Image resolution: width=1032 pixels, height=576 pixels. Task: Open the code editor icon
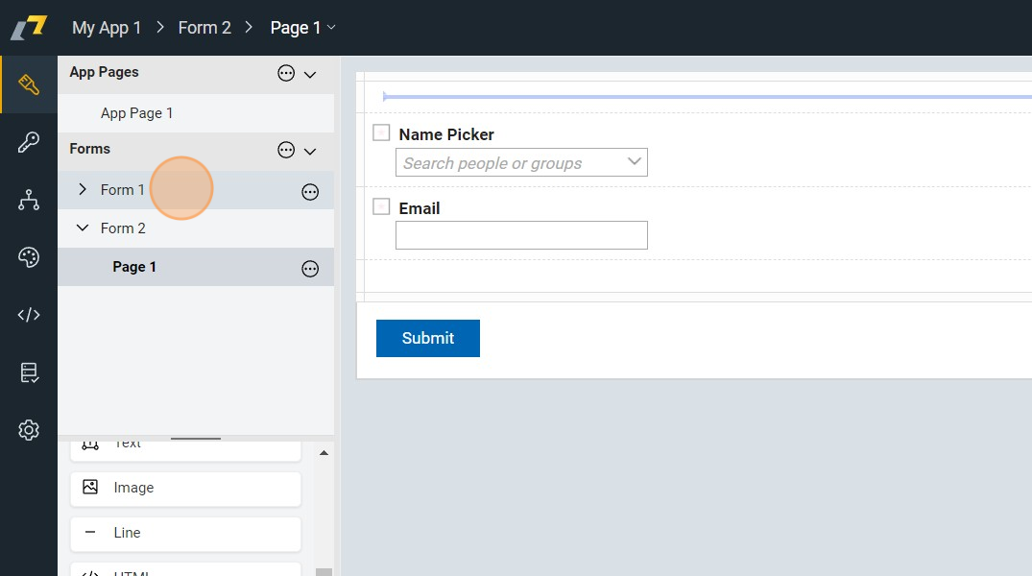click(x=29, y=315)
